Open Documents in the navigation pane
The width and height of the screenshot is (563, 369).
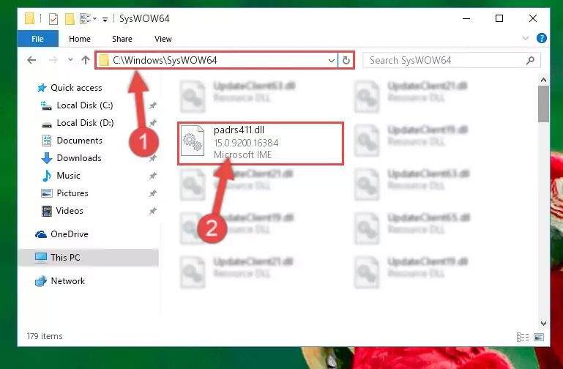point(79,141)
